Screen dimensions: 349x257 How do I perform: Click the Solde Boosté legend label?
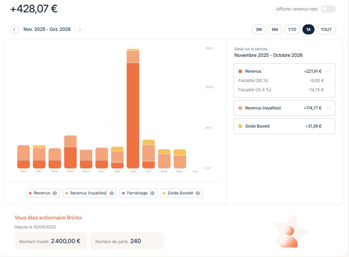pyautogui.click(x=180, y=193)
